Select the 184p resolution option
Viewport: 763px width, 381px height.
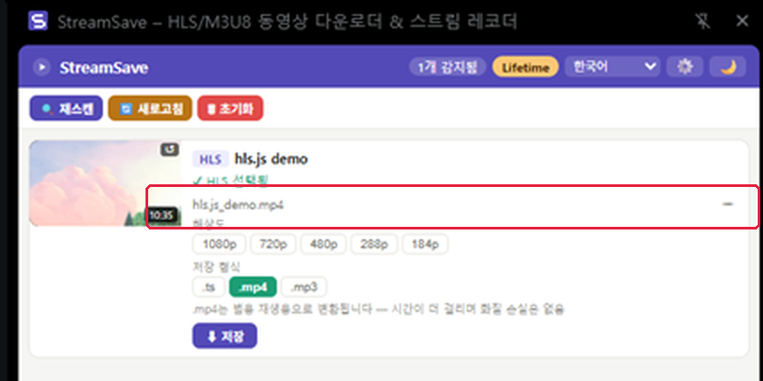[x=425, y=245]
